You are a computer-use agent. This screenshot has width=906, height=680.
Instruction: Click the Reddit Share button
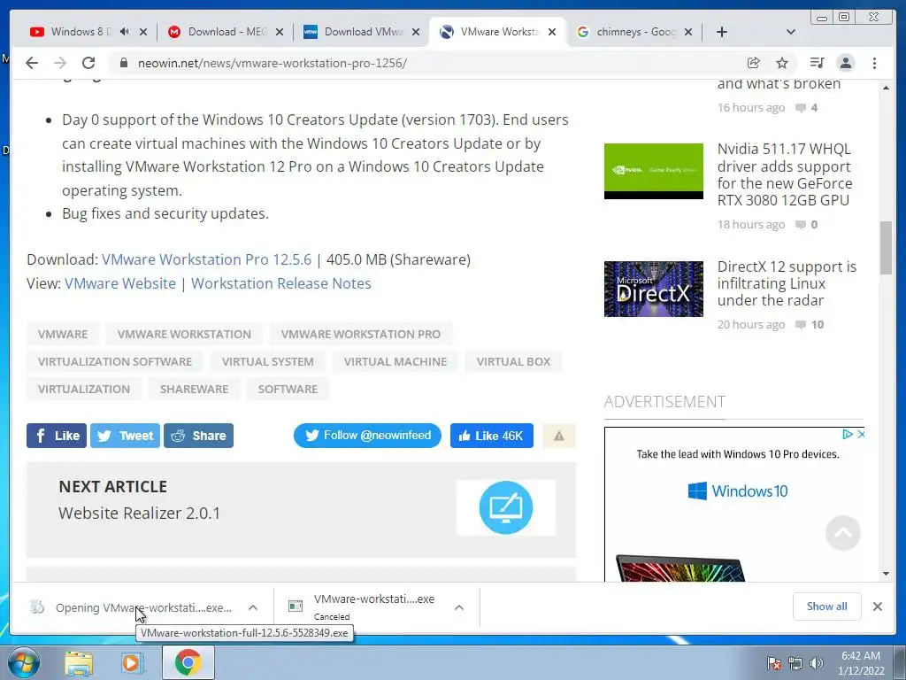198,436
